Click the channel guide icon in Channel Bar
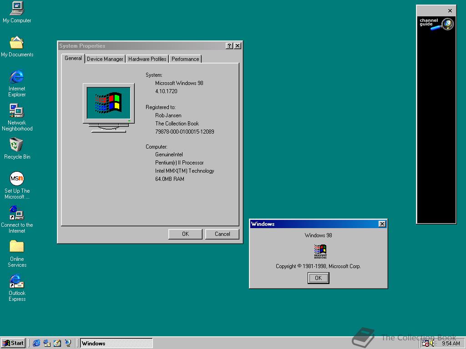Screen dimensions: 466x349 coord(436,24)
